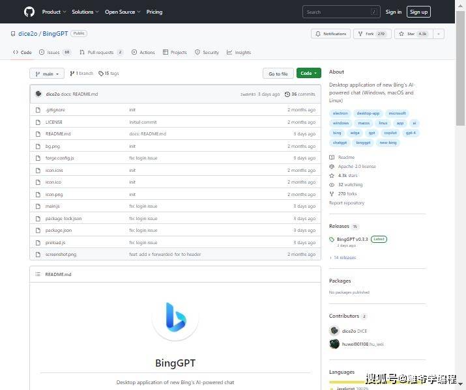Click the Go to file button

278,74
